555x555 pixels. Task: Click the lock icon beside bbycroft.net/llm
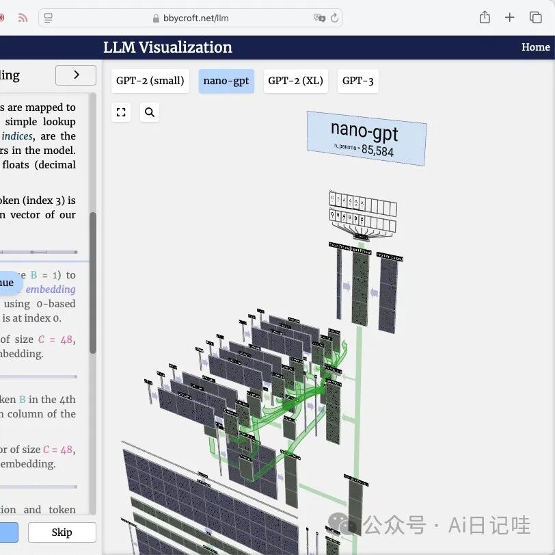(x=156, y=18)
